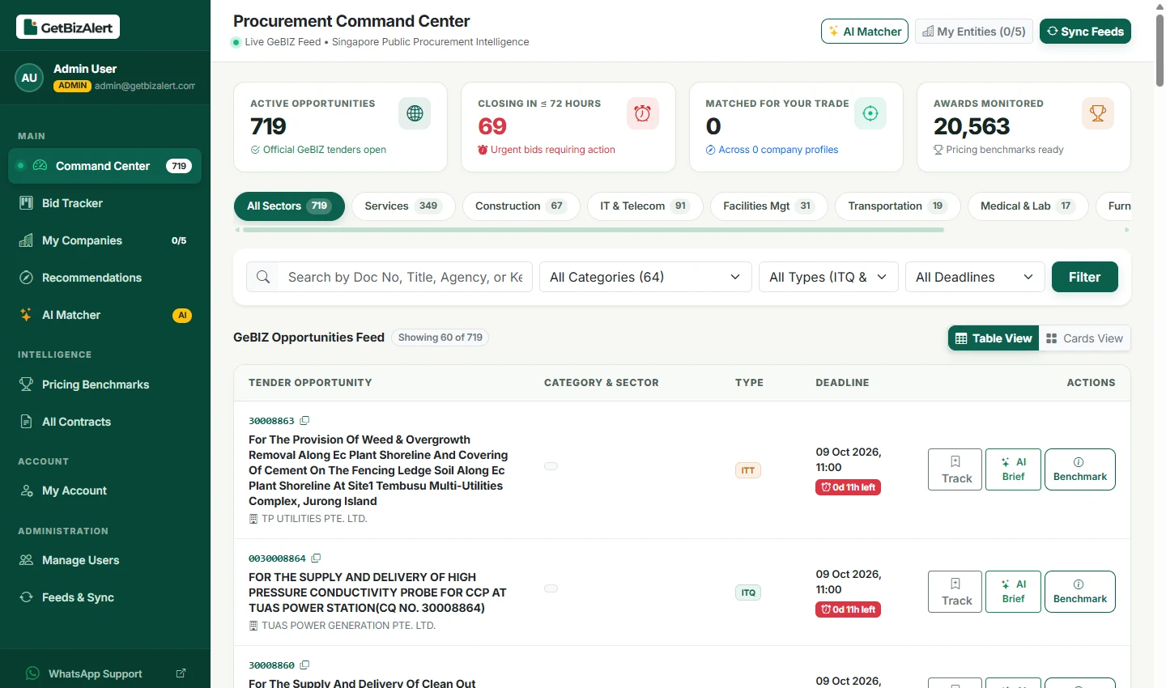
Task: Switch to Cards View
Action: [1084, 338]
